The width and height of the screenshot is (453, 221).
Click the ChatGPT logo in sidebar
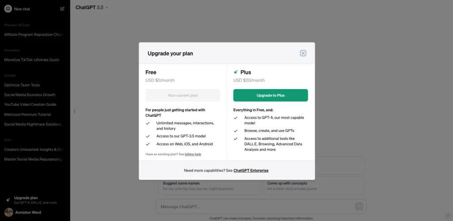pos(8,9)
